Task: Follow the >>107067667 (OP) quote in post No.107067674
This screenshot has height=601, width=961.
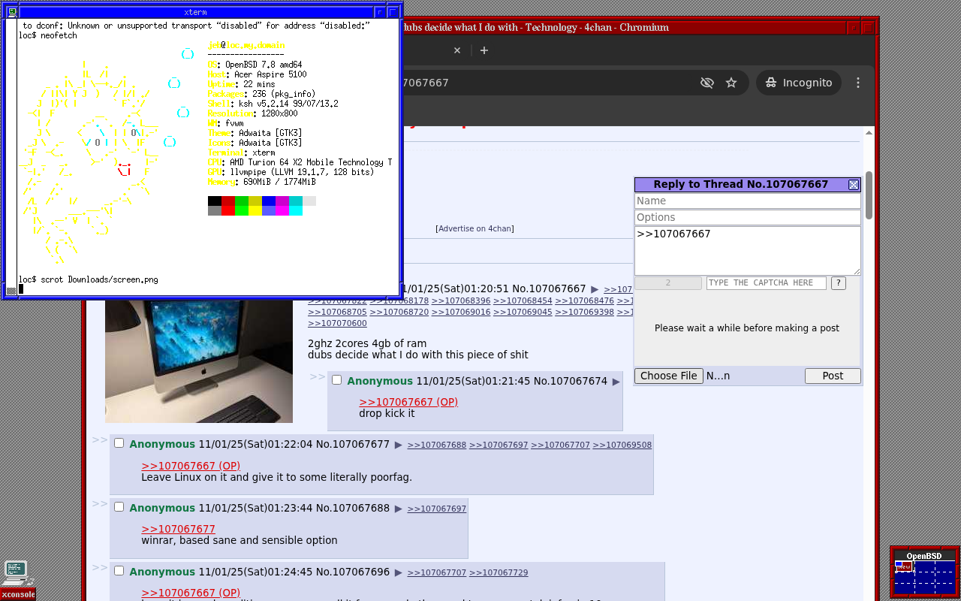Action: coord(408,402)
